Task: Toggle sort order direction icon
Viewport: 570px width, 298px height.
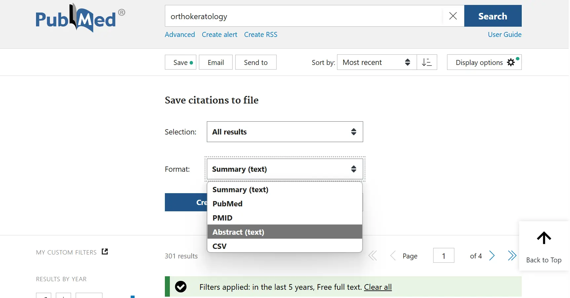Action: (427, 62)
